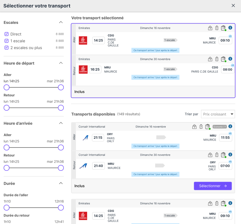Click handbag icon on Corsair return flight

coord(210,155)
